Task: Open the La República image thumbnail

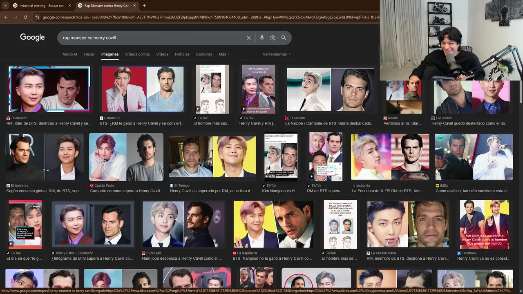Action: tap(273, 224)
